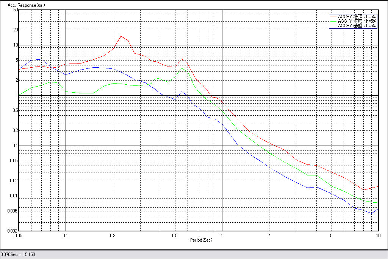Click the red line sample in the legend
Image resolution: width=388 pixels, height=259 pixels.
(333, 17)
